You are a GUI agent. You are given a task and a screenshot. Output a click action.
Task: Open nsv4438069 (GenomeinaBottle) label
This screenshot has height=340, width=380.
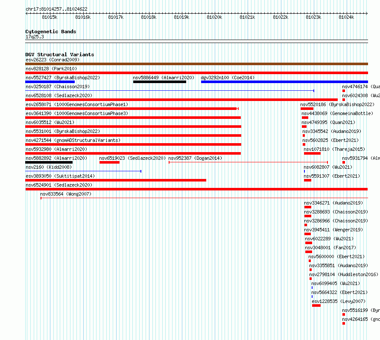tap(337, 113)
